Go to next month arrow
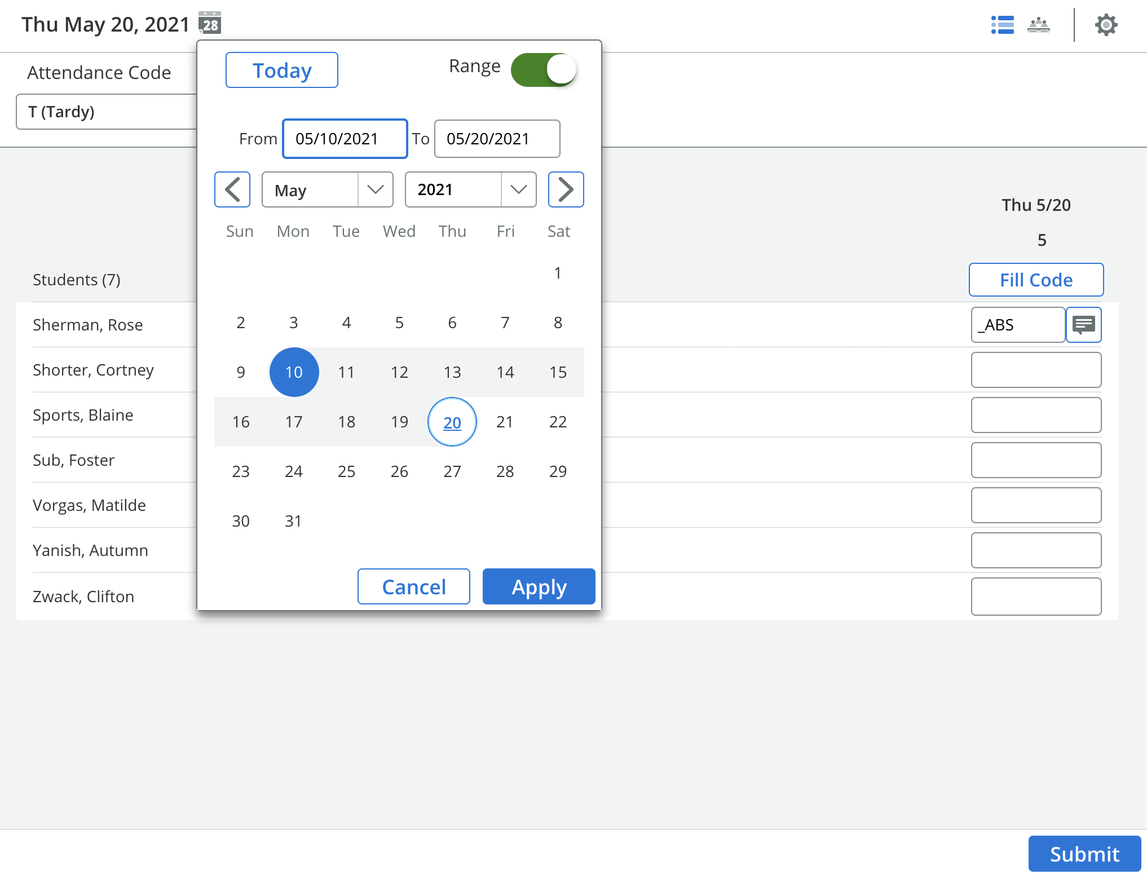This screenshot has width=1147, height=883. 566,189
